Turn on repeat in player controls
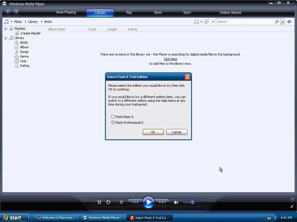 tap(108, 202)
